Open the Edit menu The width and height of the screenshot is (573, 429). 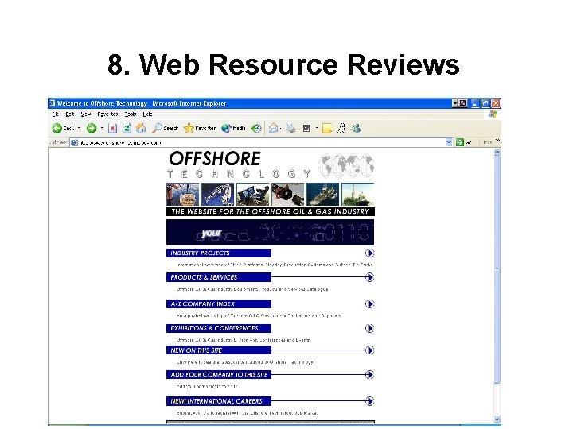(70, 114)
